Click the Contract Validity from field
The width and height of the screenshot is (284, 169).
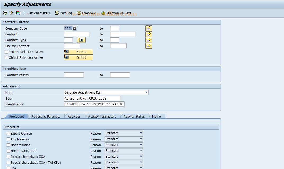click(74, 75)
